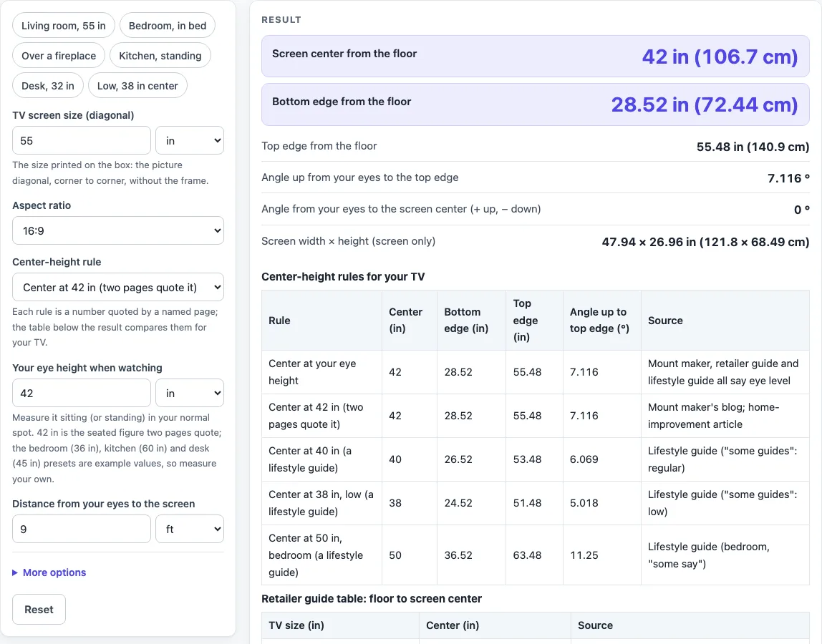Click the 'Center at 38 in, low' rule cell
The width and height of the screenshot is (822, 644).
pos(322,502)
